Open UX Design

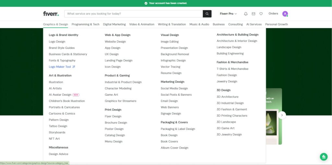click(x=112, y=54)
